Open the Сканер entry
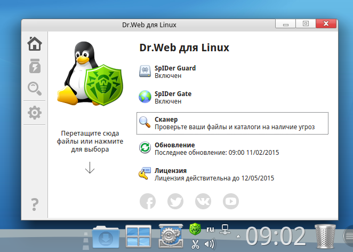This screenshot has width=353, height=252. pyautogui.click(x=232, y=123)
